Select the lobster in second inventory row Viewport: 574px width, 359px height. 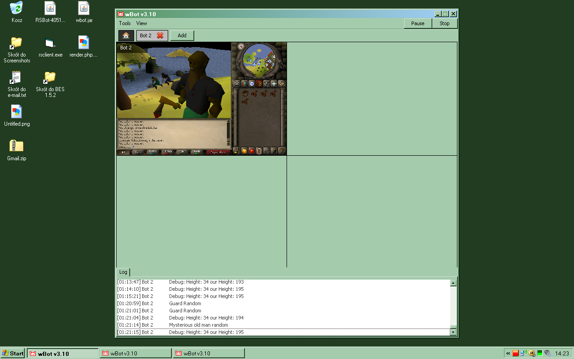click(245, 101)
